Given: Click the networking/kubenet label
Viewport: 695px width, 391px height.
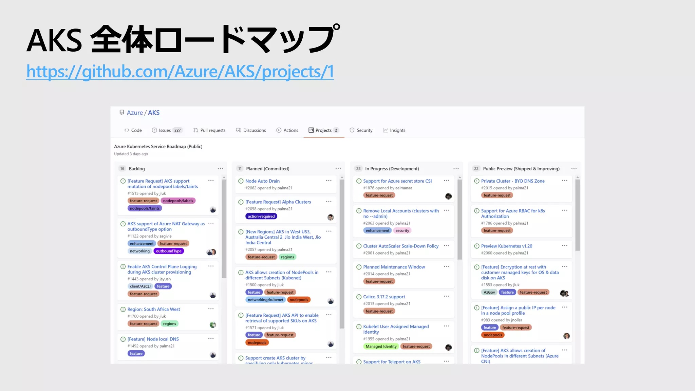Looking at the screenshot, I should point(265,300).
